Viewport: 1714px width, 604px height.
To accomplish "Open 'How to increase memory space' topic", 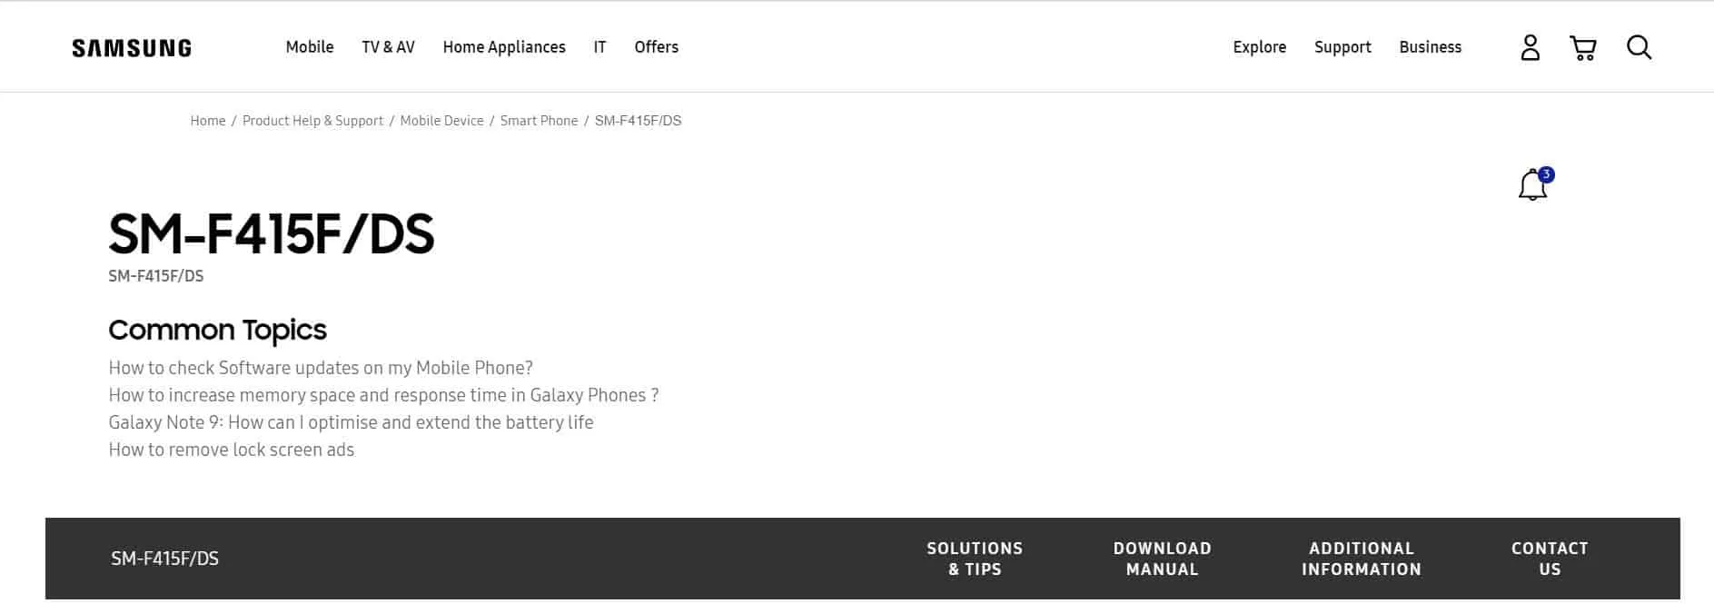I will [x=383, y=395].
